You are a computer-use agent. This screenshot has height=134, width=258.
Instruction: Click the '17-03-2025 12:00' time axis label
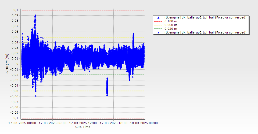click(x=83, y=123)
